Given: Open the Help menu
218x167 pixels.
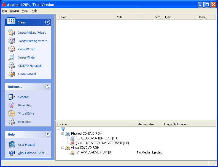Looking at the screenshot, I should point(34,11).
